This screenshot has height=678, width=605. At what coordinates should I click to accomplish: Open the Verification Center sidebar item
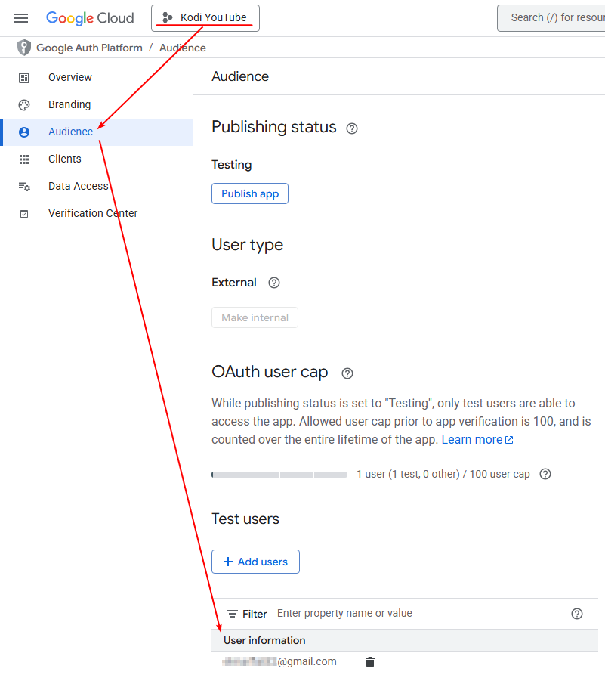(97, 214)
